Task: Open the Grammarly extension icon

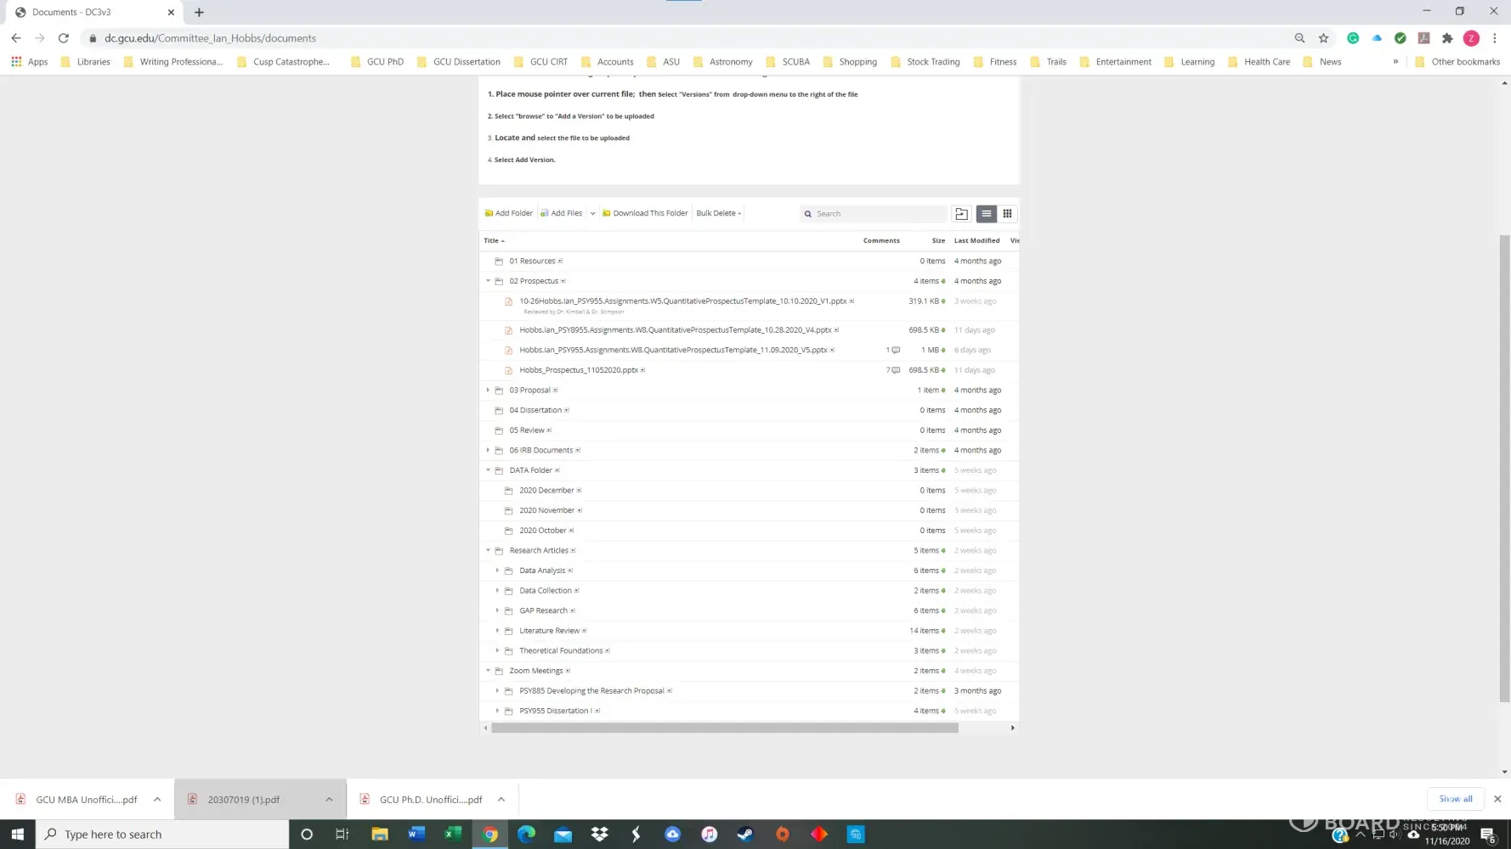Action: click(x=1353, y=38)
